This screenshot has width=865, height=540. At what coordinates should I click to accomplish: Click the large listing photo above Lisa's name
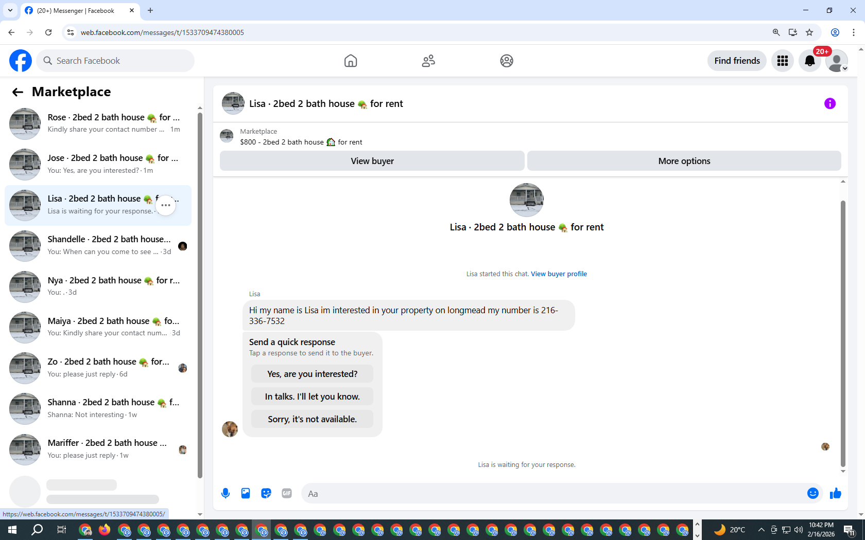526,200
